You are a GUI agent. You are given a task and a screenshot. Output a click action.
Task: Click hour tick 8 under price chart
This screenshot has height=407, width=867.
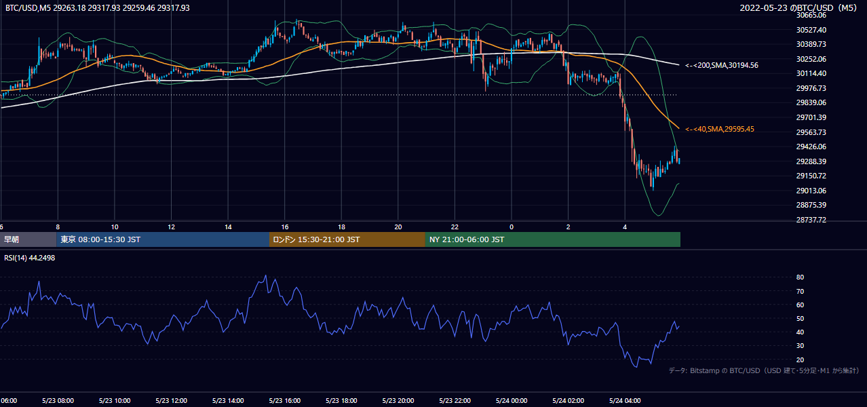click(58, 227)
